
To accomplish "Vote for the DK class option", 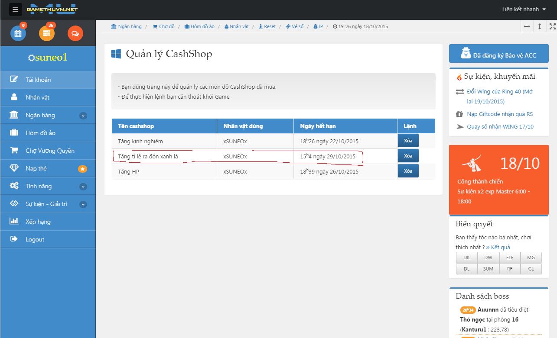I will [x=466, y=258].
